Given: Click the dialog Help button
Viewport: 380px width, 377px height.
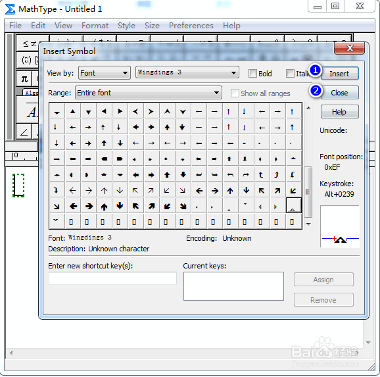Looking at the screenshot, I should 339,112.
